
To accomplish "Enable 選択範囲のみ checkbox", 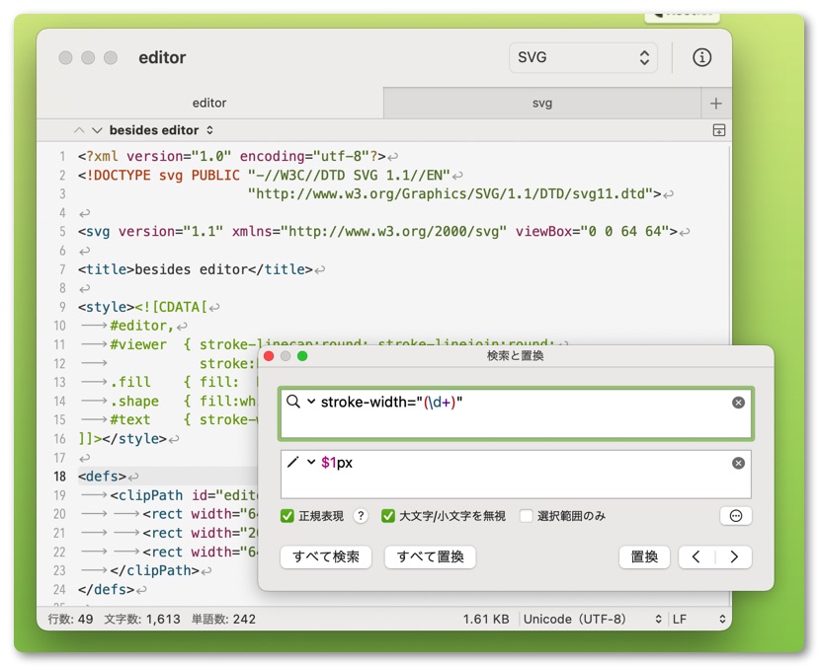I will (x=527, y=516).
